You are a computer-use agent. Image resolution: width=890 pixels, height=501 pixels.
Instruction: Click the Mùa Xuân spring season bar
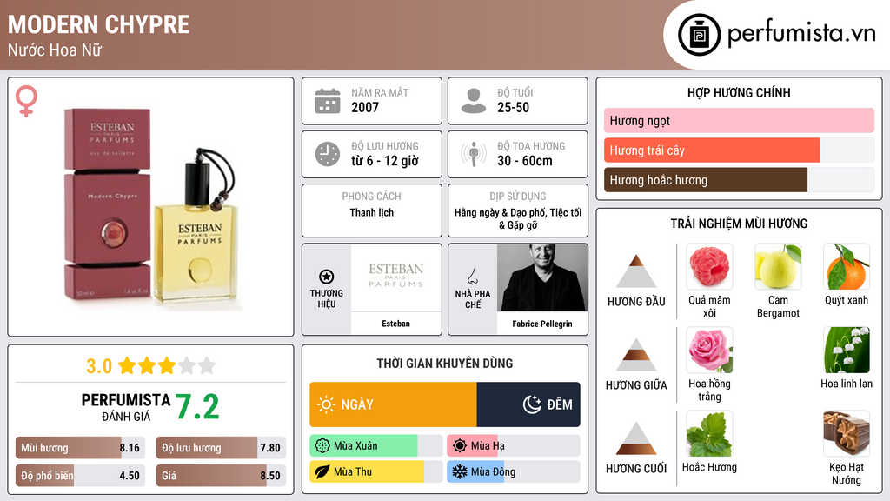click(376, 446)
